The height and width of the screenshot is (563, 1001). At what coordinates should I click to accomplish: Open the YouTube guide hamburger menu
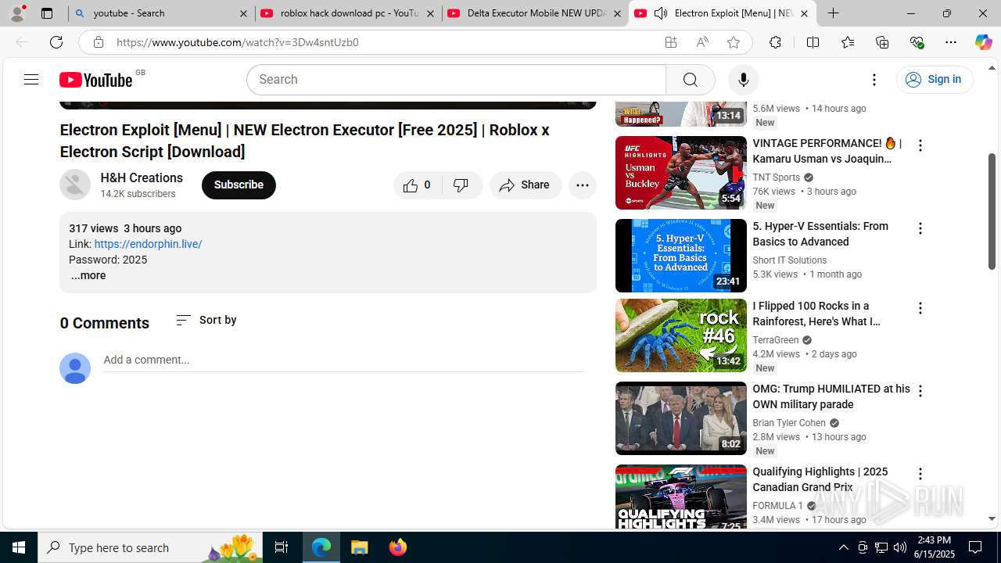(x=31, y=79)
